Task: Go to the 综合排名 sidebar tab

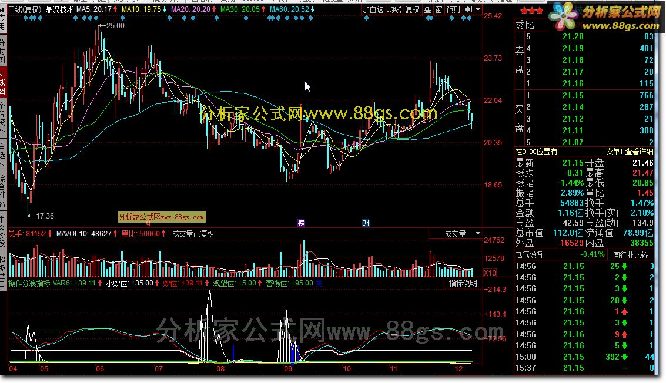Action: [2, 191]
